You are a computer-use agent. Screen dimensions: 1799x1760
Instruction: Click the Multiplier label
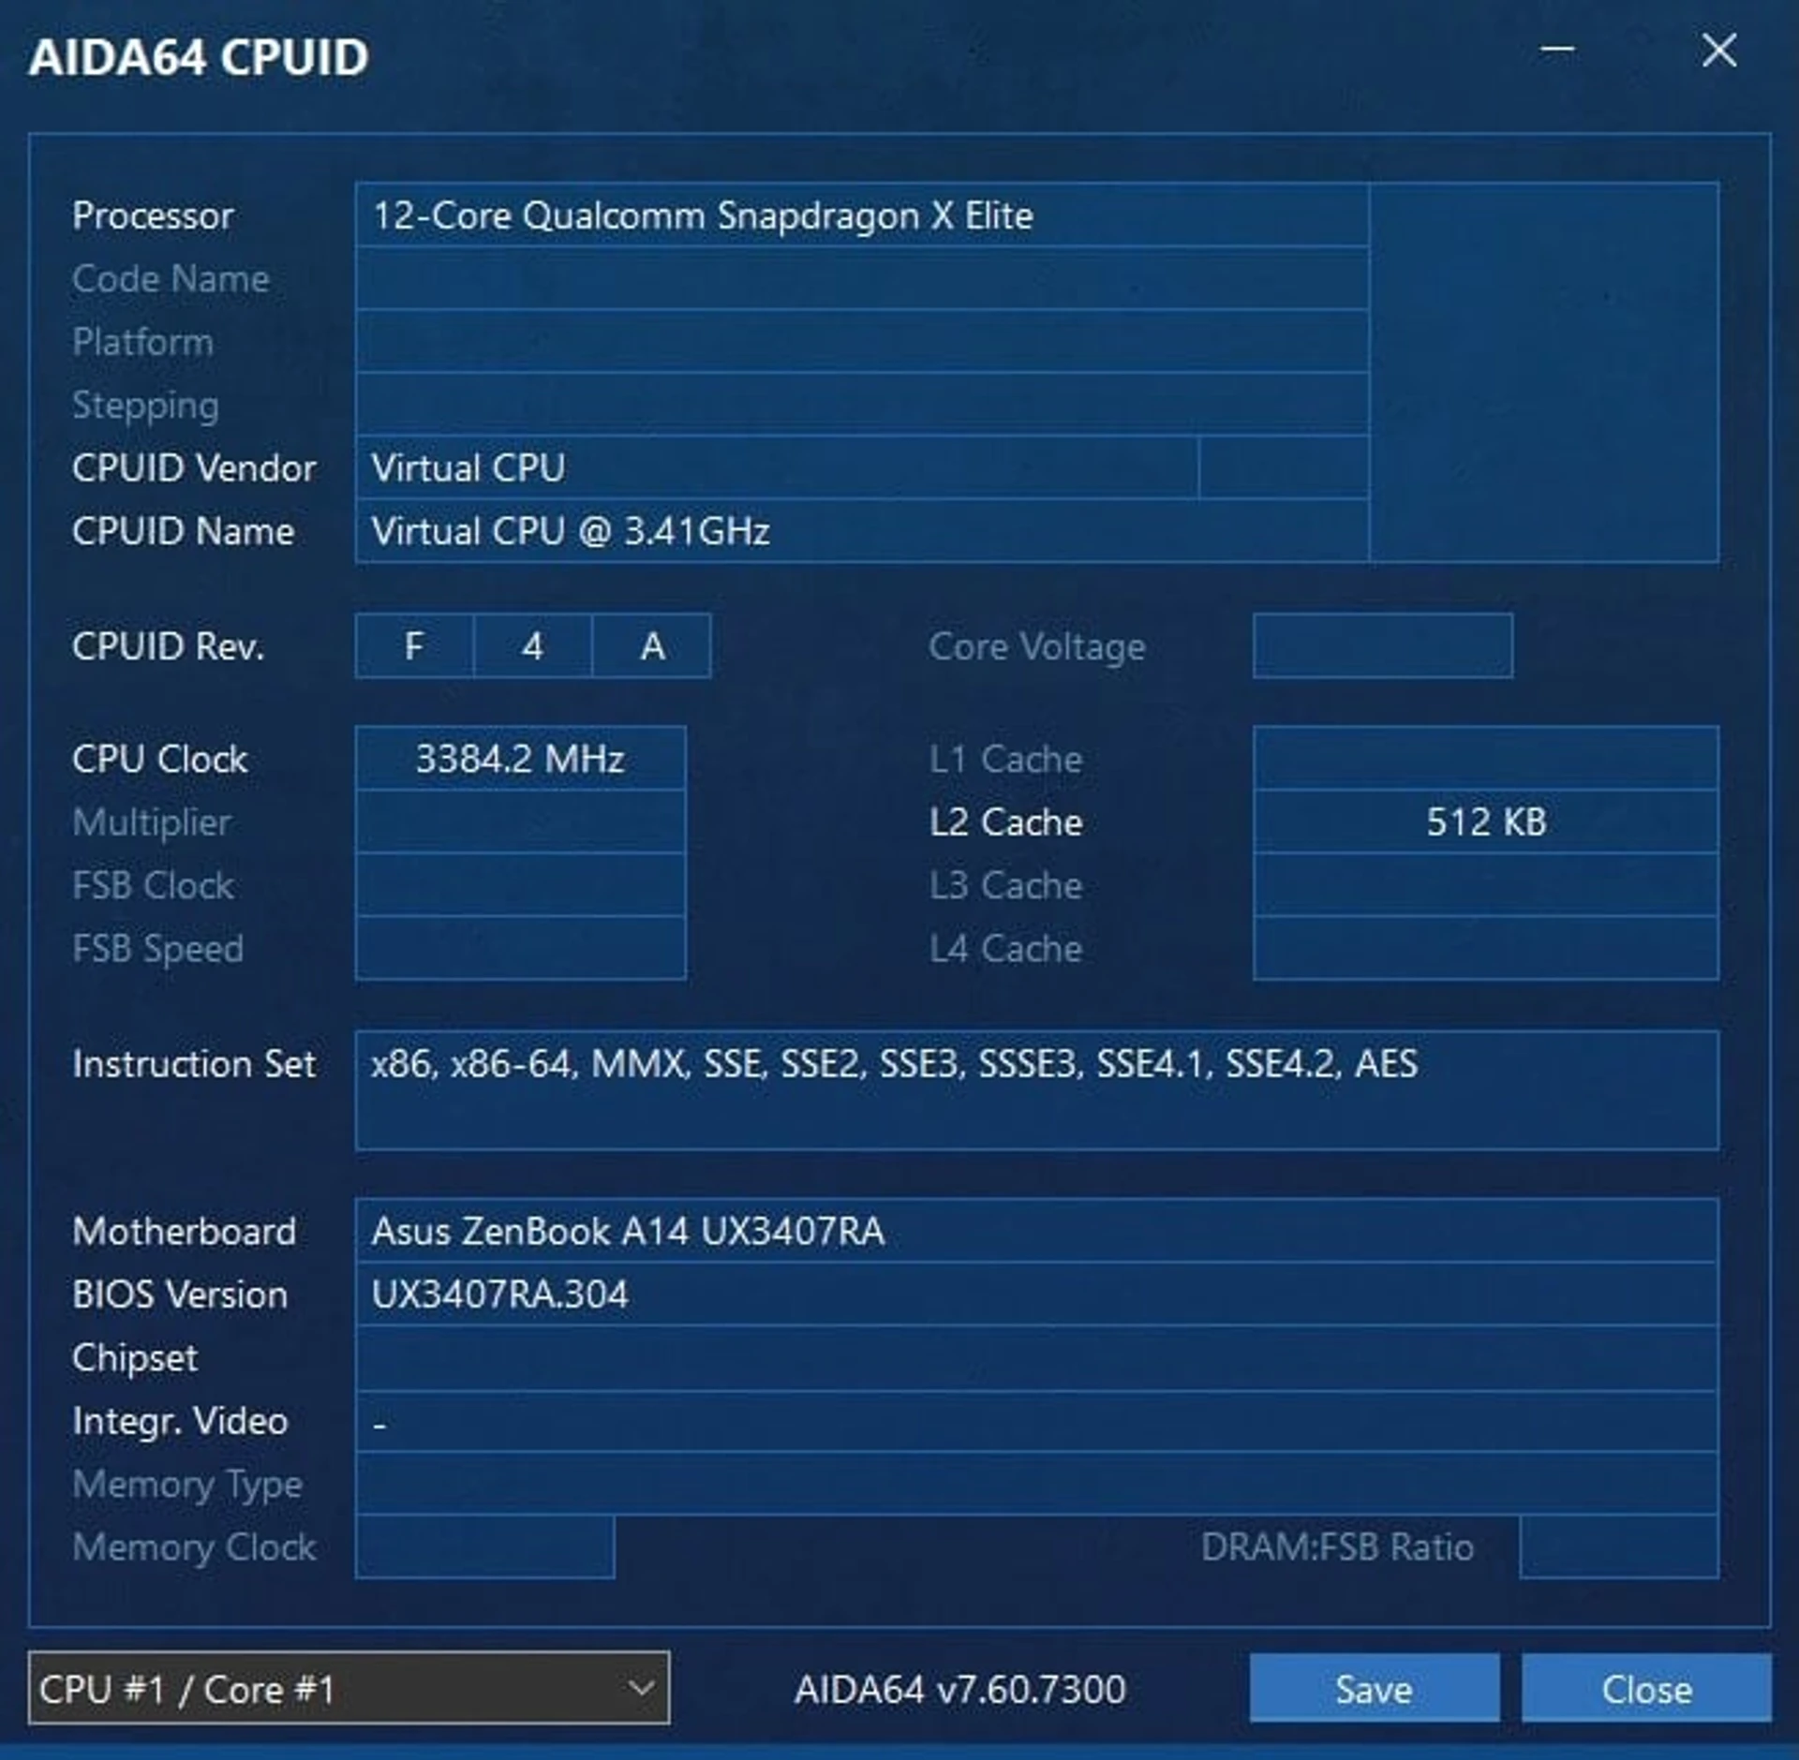(151, 822)
